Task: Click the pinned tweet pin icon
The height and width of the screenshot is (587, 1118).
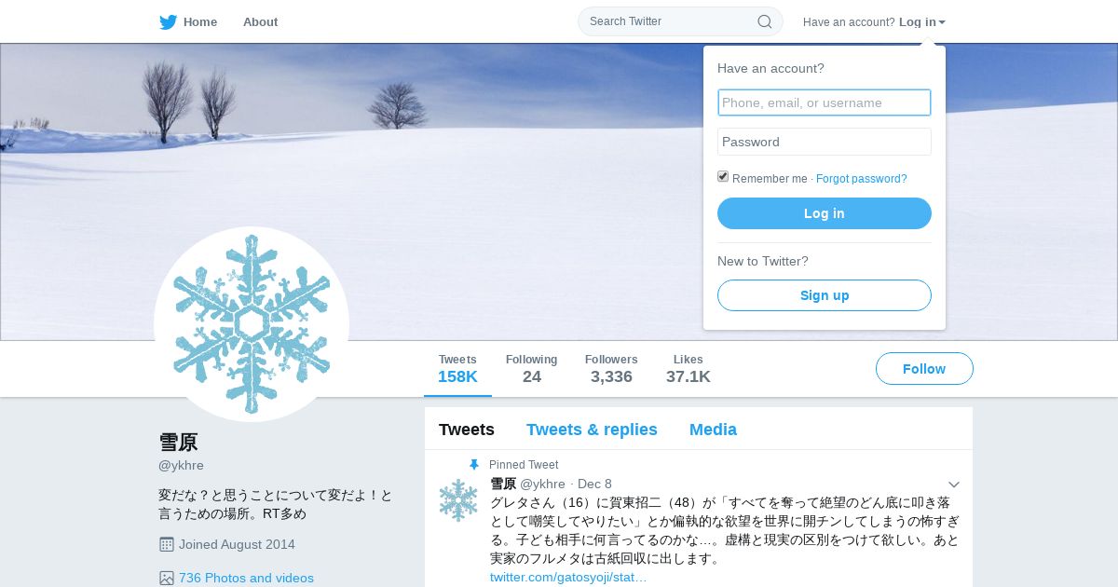Action: pos(474,465)
